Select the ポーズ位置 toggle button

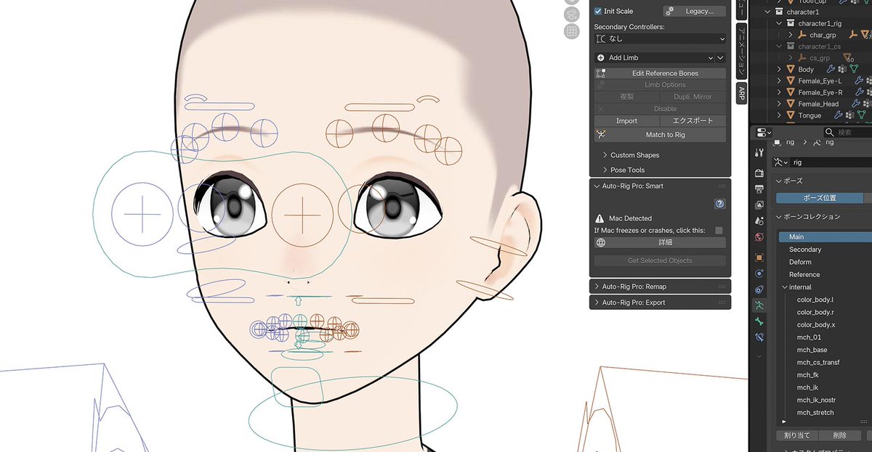point(820,198)
